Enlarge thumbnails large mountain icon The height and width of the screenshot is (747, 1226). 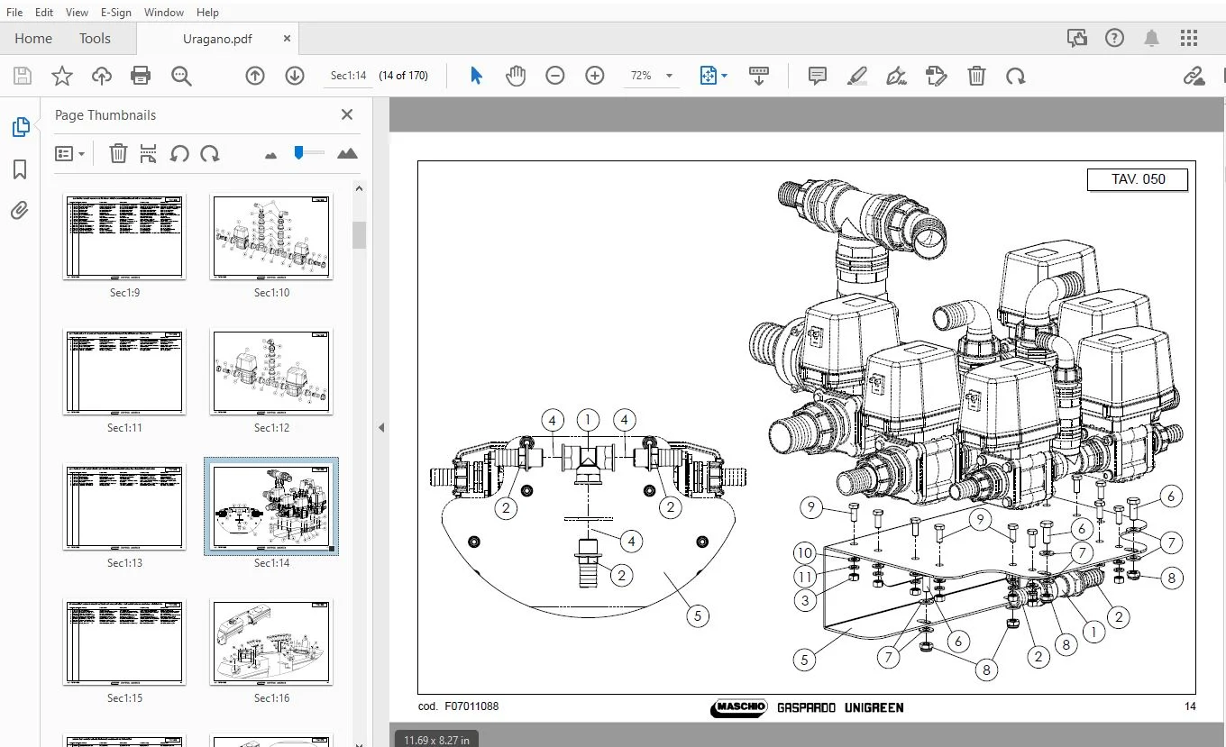click(x=347, y=154)
